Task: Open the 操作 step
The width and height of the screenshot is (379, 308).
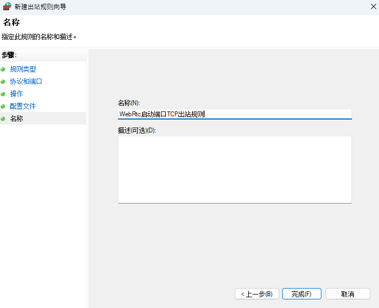Action: pyautogui.click(x=16, y=94)
